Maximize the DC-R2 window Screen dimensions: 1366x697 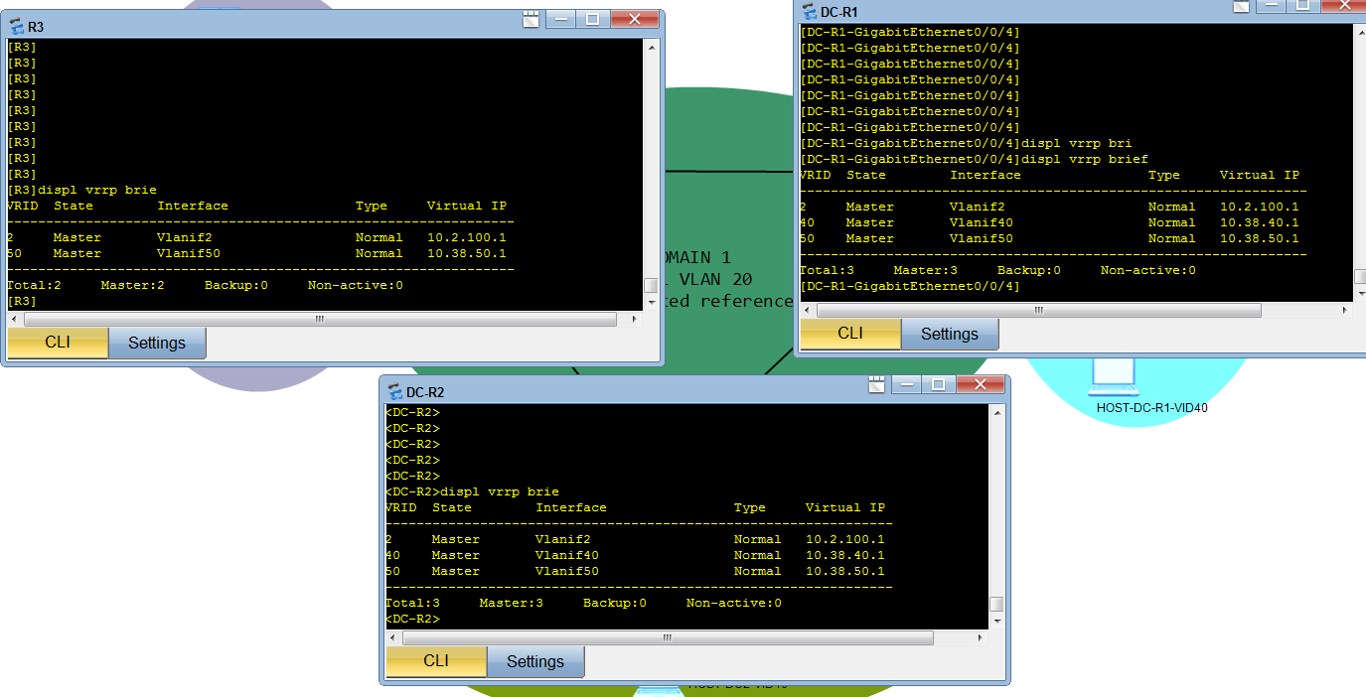pos(939,383)
